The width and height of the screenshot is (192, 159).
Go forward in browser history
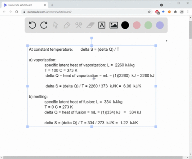pyautogui.click(x=10, y=12)
